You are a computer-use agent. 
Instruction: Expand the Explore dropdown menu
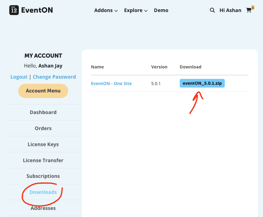tap(136, 10)
